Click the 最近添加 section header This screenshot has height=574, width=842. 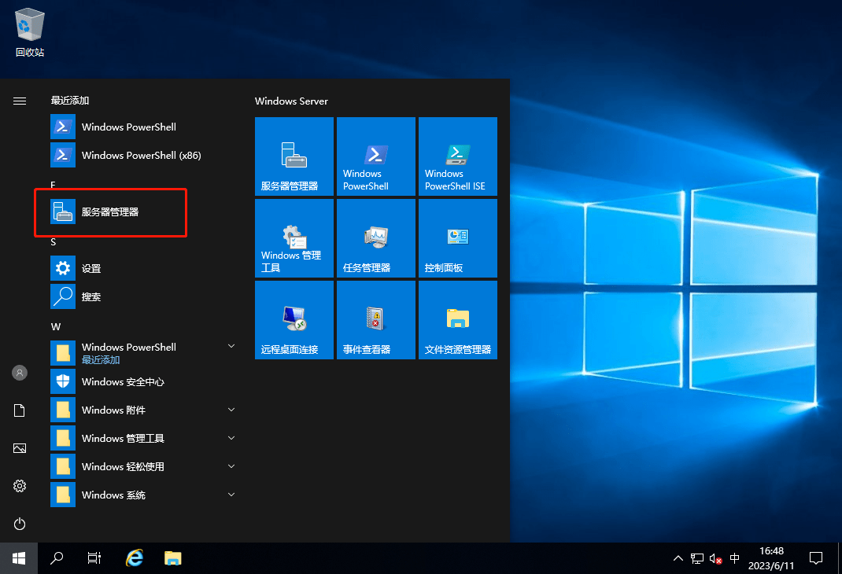(70, 101)
